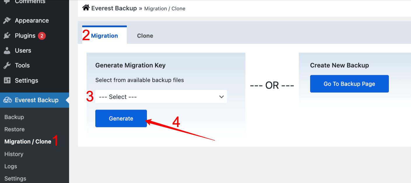
Task: Open the Restore sidebar entry
Action: [14, 129]
